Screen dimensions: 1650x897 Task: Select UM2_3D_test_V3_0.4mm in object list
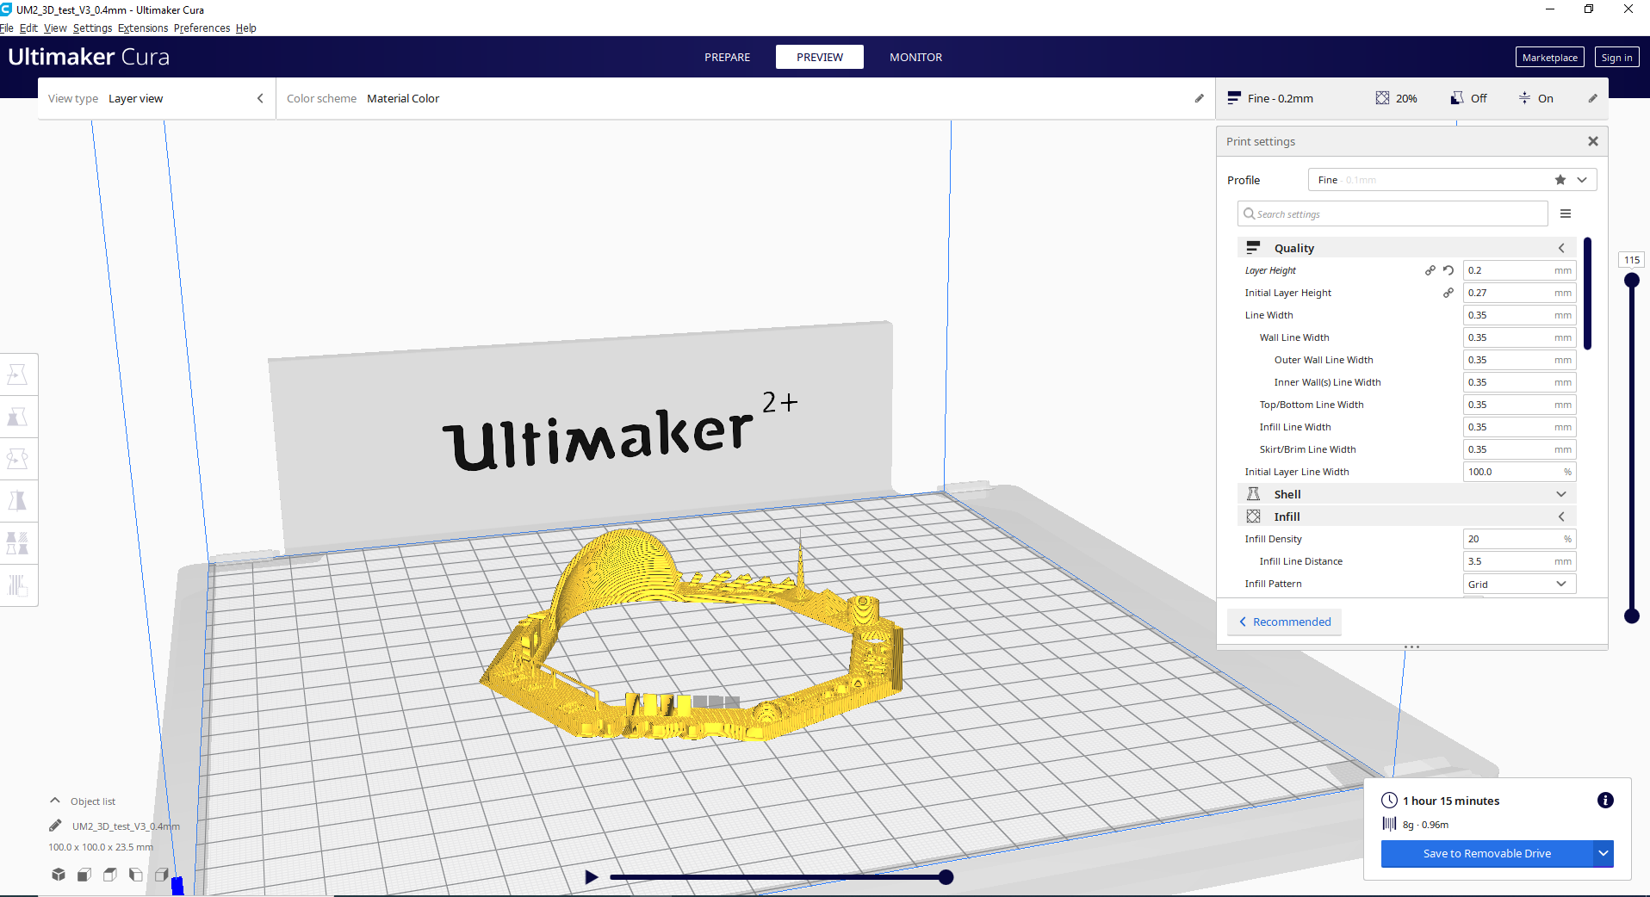[x=126, y=826]
